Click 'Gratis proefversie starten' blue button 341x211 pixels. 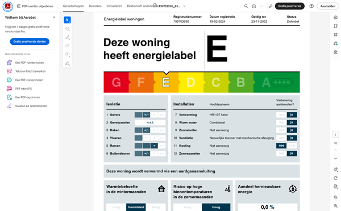pos(30,42)
